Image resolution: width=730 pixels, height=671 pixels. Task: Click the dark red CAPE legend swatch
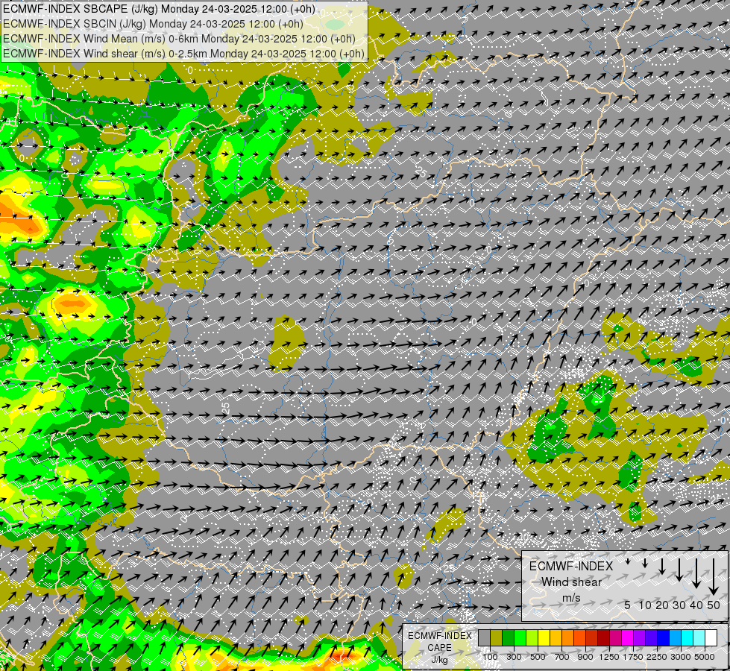[603, 638]
